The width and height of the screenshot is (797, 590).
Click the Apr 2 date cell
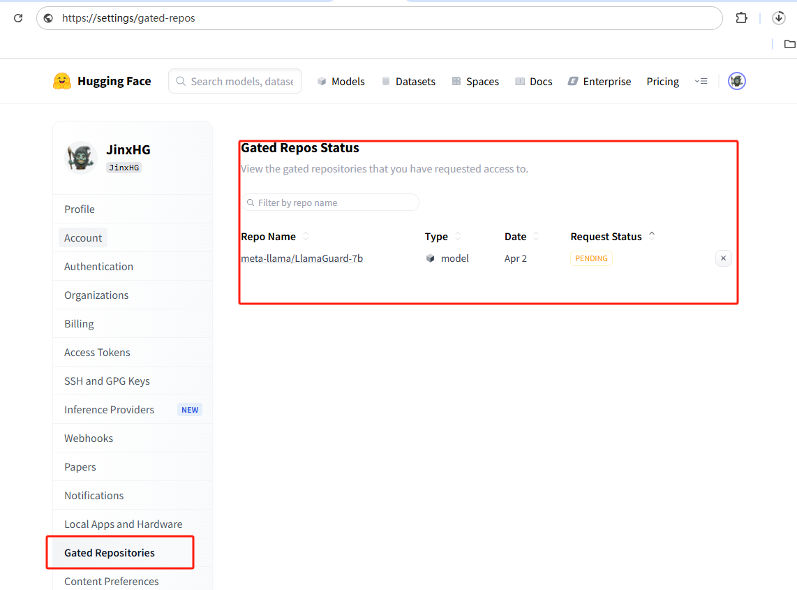tap(516, 258)
